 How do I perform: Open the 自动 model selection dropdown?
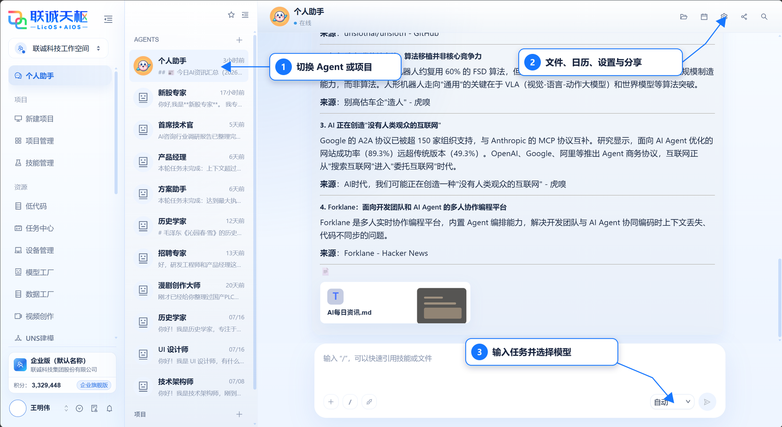pos(672,402)
